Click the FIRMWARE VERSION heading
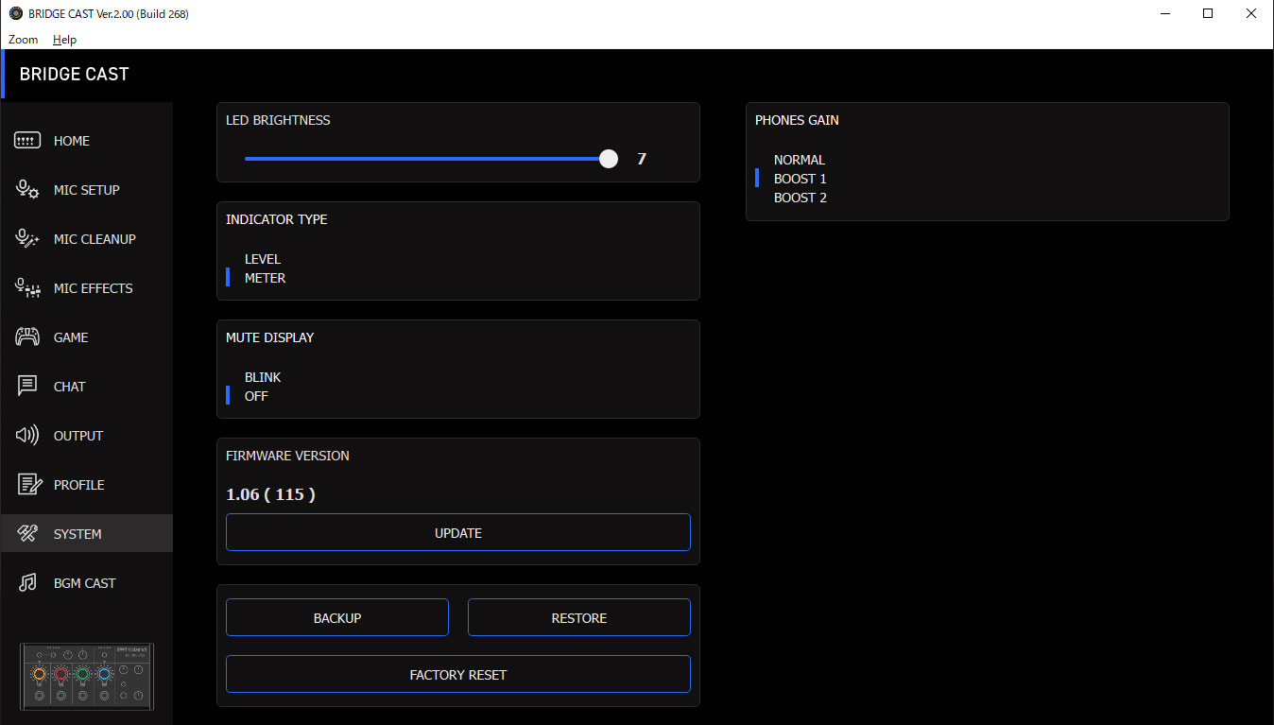 [x=287, y=456]
